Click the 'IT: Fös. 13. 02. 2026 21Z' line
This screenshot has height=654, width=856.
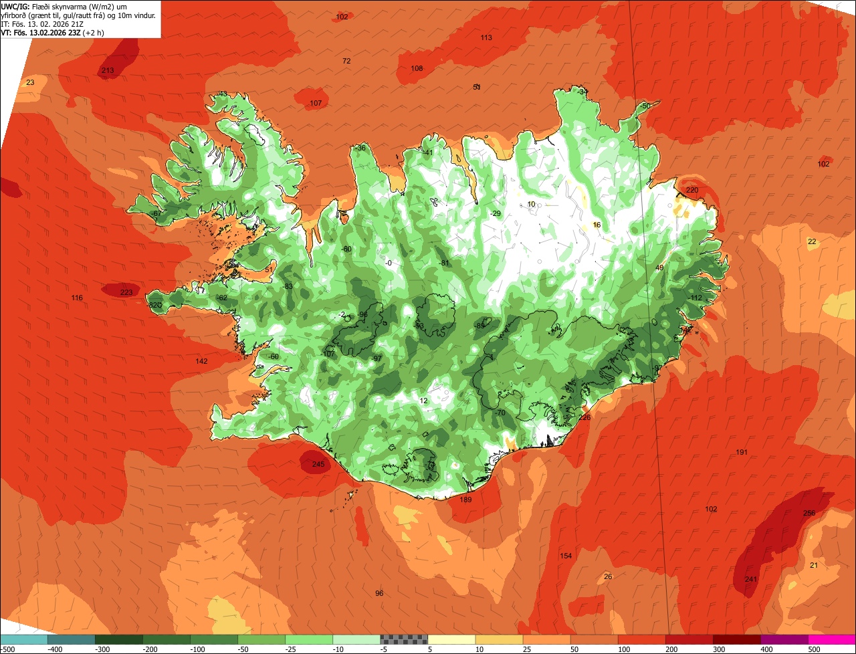[42, 23]
